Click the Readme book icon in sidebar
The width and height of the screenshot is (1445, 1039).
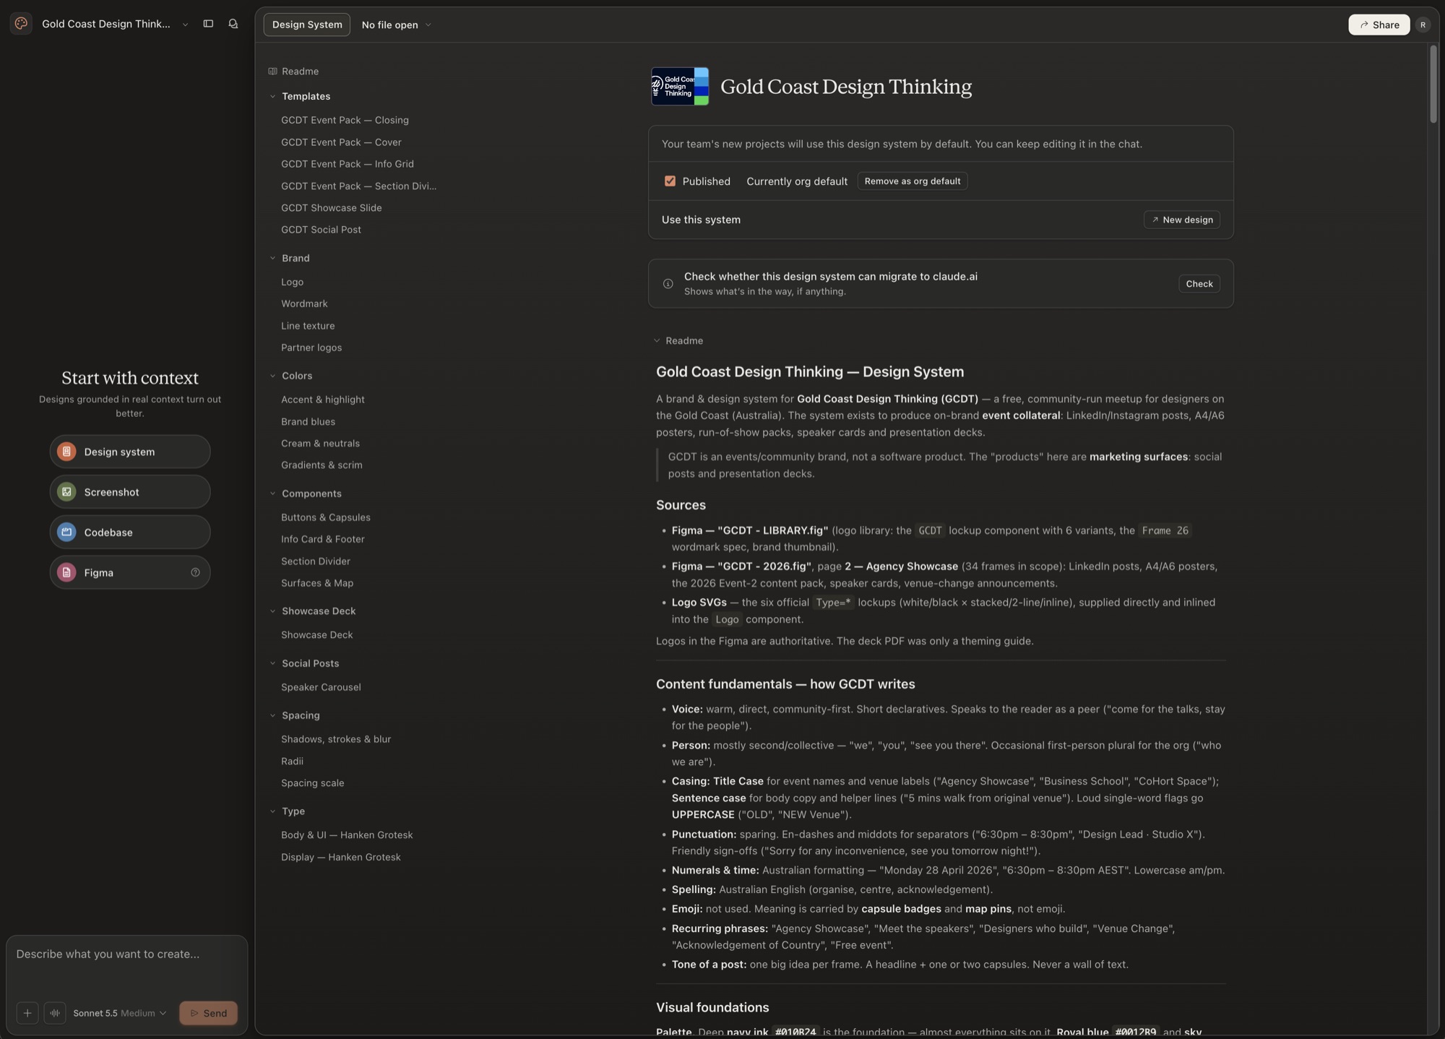point(272,72)
